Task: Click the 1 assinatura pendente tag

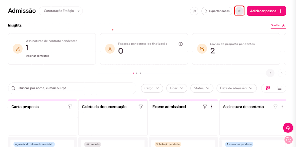Action: 239,144
